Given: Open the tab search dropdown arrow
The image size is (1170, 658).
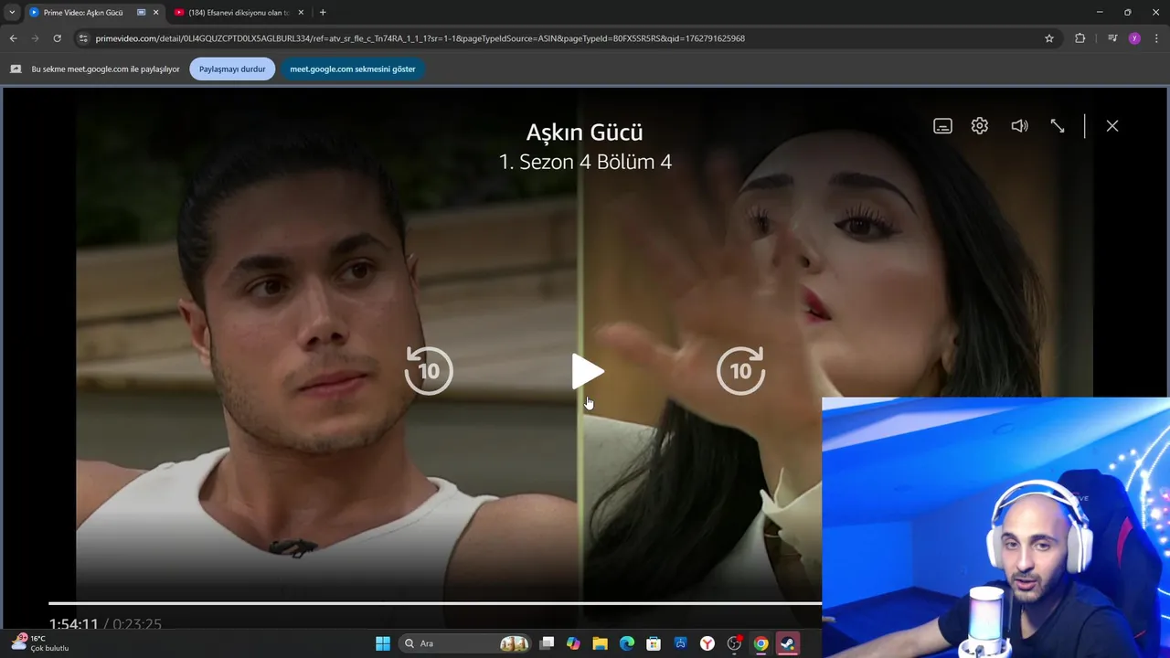Looking at the screenshot, I should point(11,13).
